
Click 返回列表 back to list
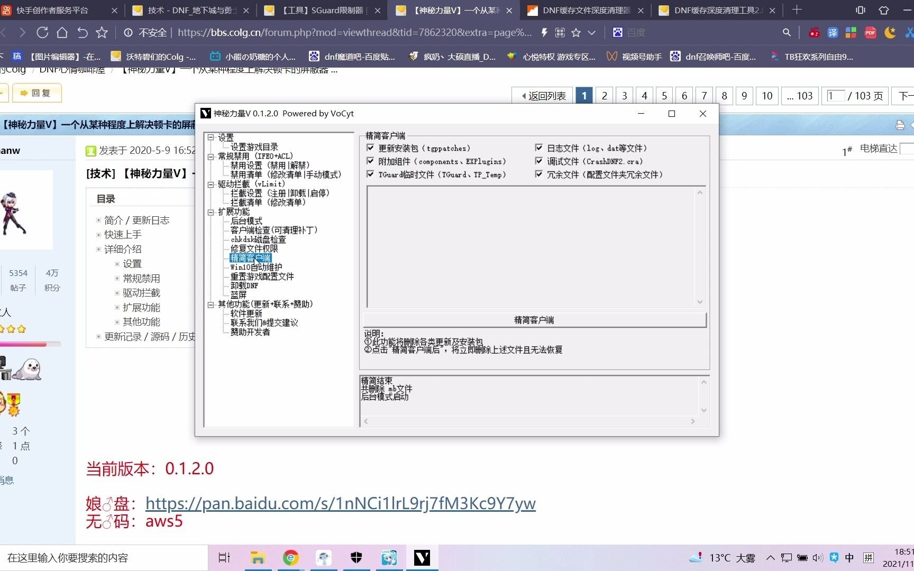[543, 96]
